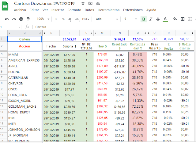Select the Cartera cell in row 1
Viewport: 196px width, 143px height.
[24, 39]
